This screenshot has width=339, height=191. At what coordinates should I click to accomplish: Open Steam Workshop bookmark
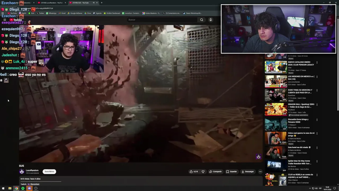[x=192, y=13]
